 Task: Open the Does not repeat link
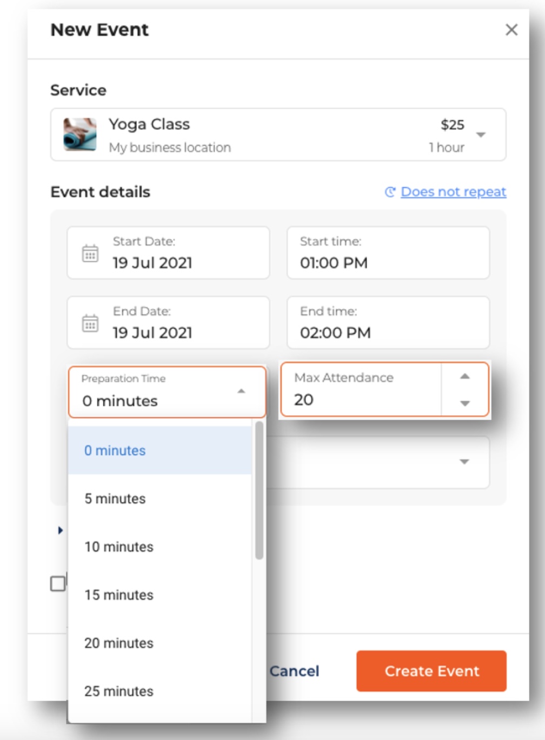point(454,192)
